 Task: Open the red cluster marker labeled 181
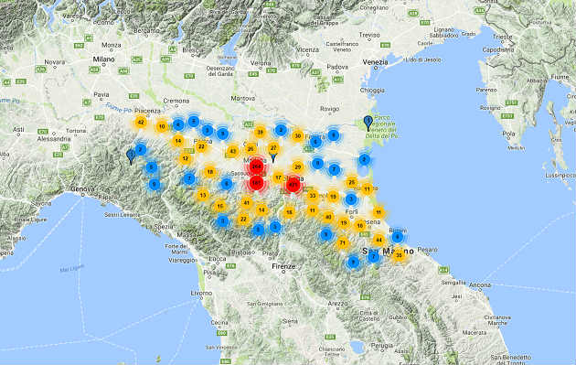pos(256,183)
